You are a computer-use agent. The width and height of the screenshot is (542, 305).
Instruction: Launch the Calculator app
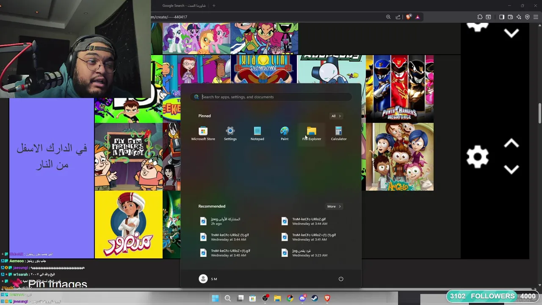[x=339, y=133]
